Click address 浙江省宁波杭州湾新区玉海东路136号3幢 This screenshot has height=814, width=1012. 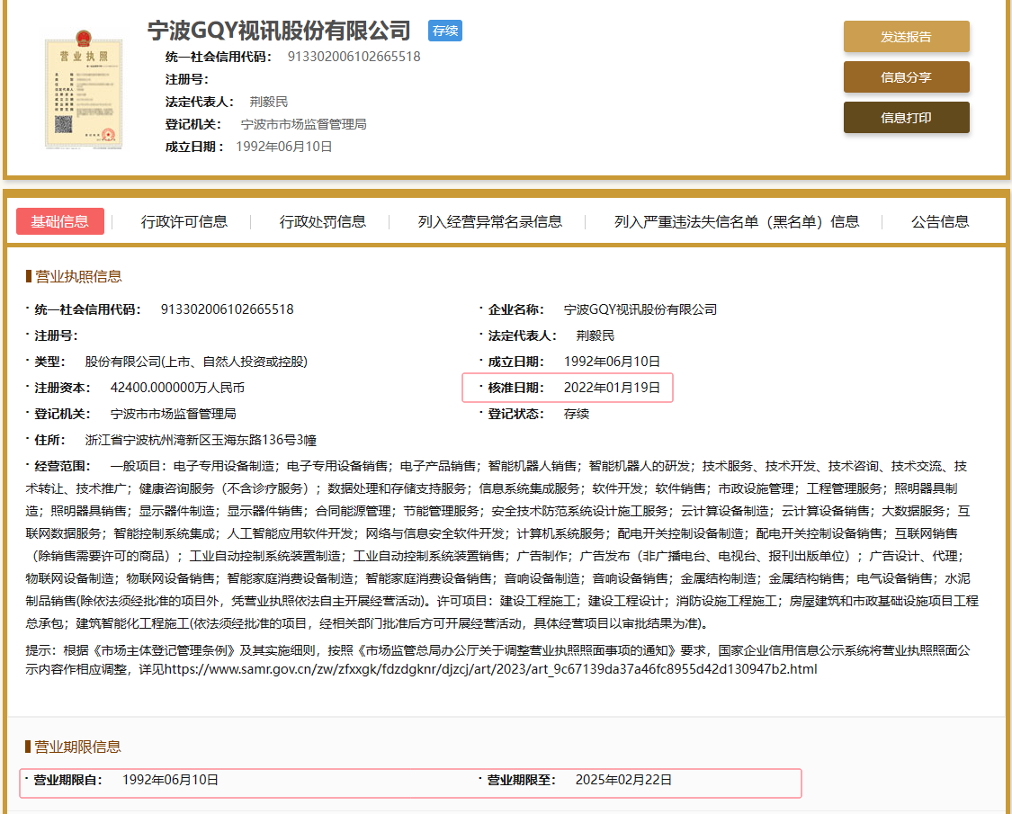click(201, 440)
